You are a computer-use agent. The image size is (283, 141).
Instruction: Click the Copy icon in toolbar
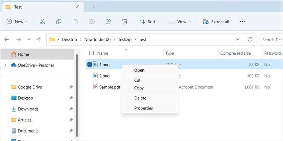pos(59,22)
